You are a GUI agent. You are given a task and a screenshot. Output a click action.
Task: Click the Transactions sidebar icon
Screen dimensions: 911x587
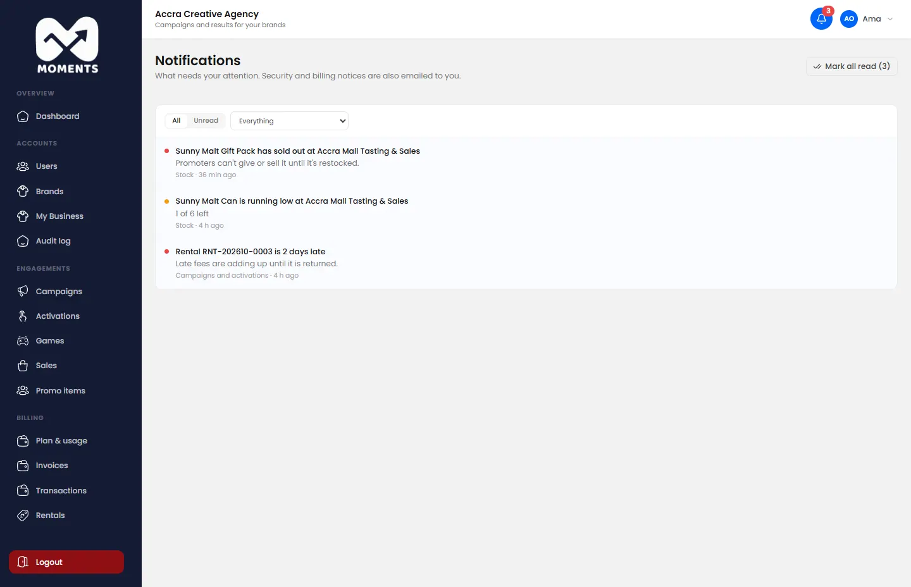[23, 491]
